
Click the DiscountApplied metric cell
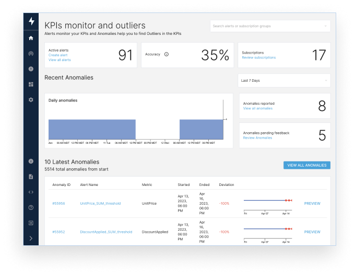(155, 232)
